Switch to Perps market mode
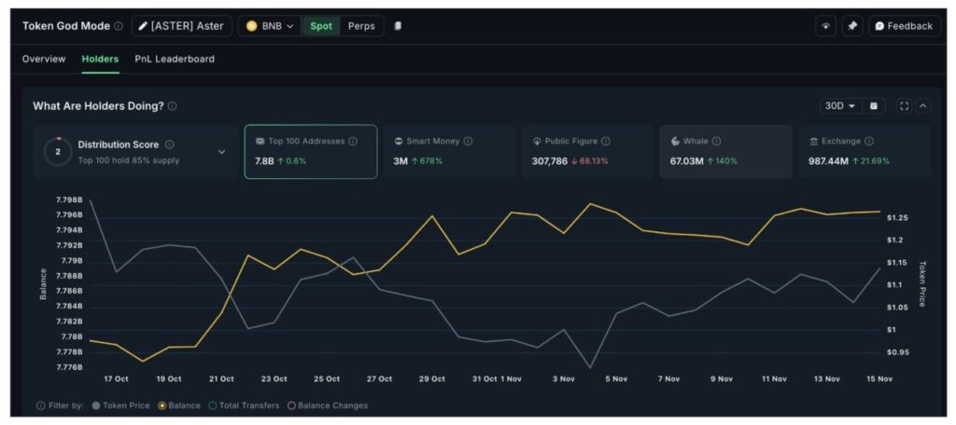The image size is (956, 425). [361, 26]
